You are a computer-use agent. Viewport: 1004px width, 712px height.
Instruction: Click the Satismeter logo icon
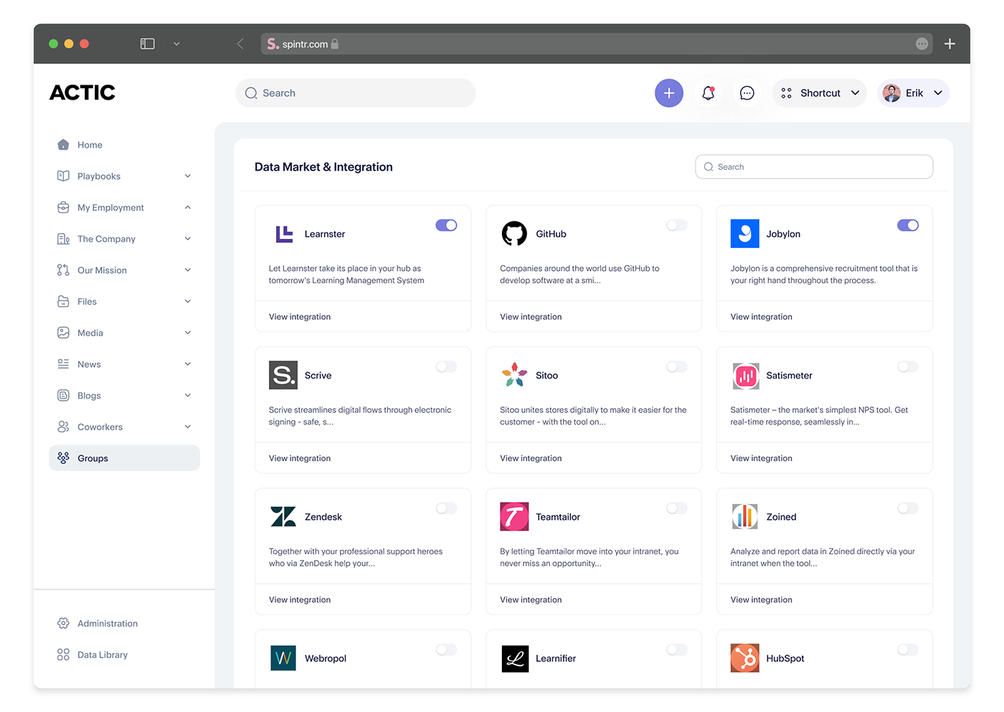point(746,376)
